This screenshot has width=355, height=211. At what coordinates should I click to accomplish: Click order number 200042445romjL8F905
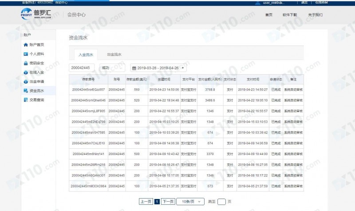point(88,111)
